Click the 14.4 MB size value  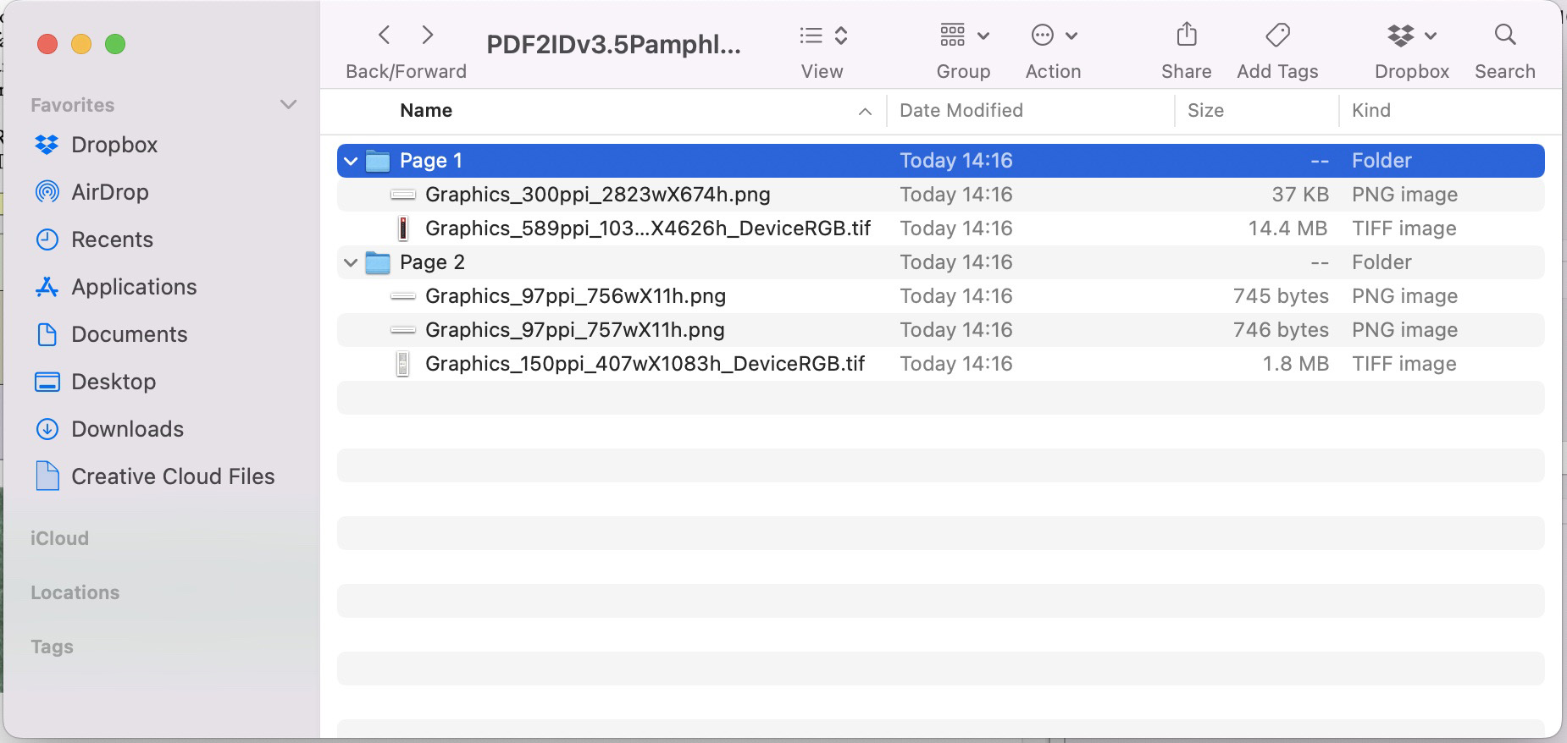point(1287,228)
